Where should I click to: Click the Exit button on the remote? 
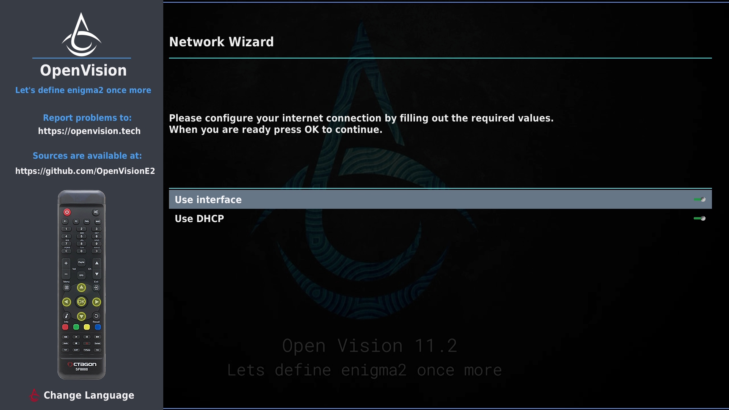96,287
